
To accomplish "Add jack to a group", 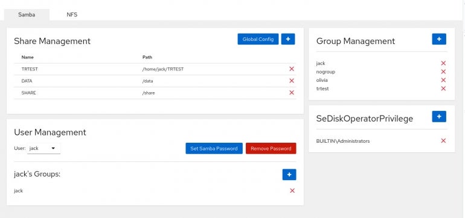I will pyautogui.click(x=289, y=175).
